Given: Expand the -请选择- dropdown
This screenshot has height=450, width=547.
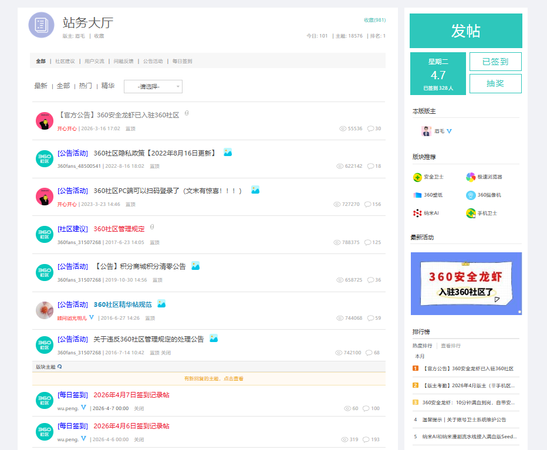Looking at the screenshot, I should pos(153,86).
